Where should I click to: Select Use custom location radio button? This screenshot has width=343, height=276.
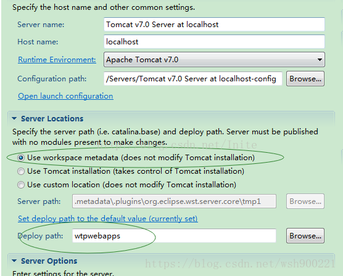[21, 185]
